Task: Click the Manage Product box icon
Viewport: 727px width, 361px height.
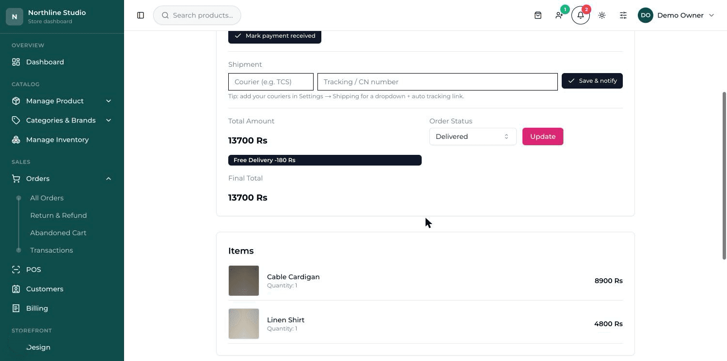Action: [16, 101]
